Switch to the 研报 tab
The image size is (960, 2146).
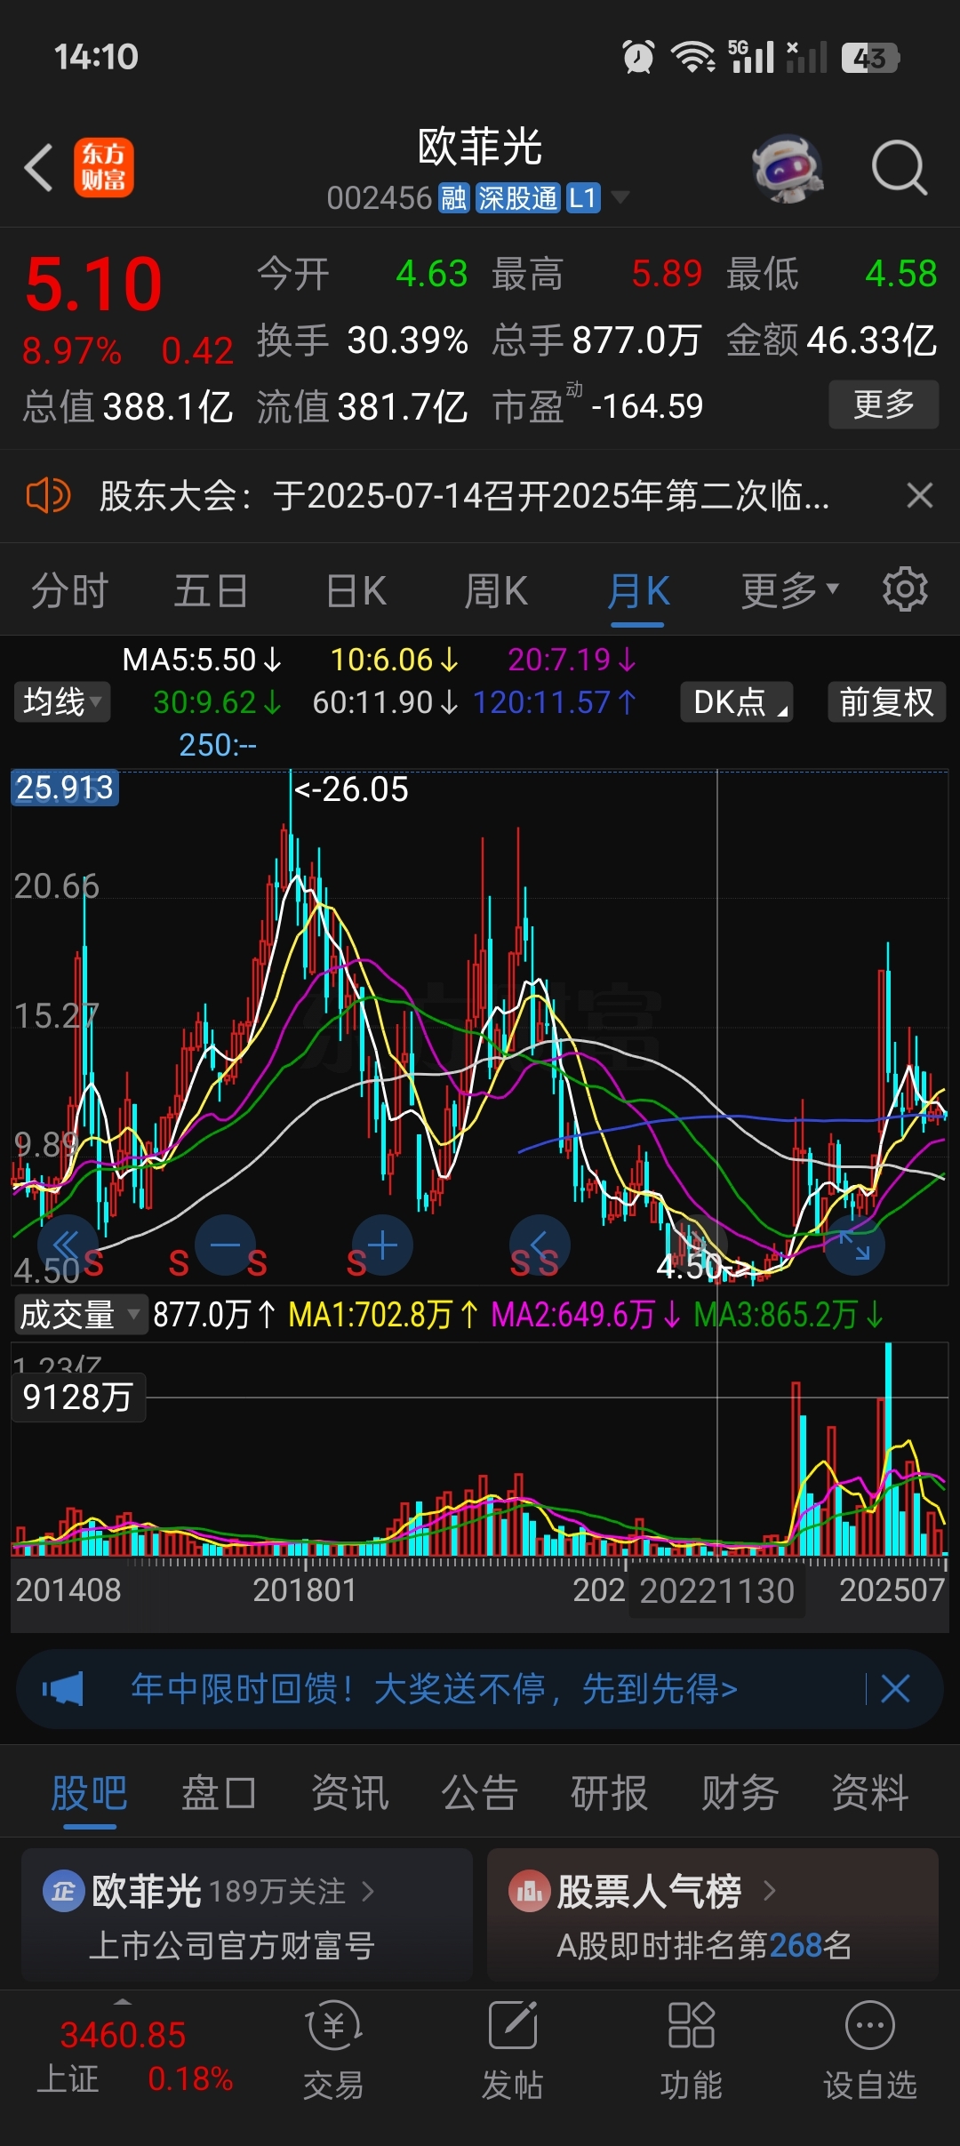(x=609, y=1792)
